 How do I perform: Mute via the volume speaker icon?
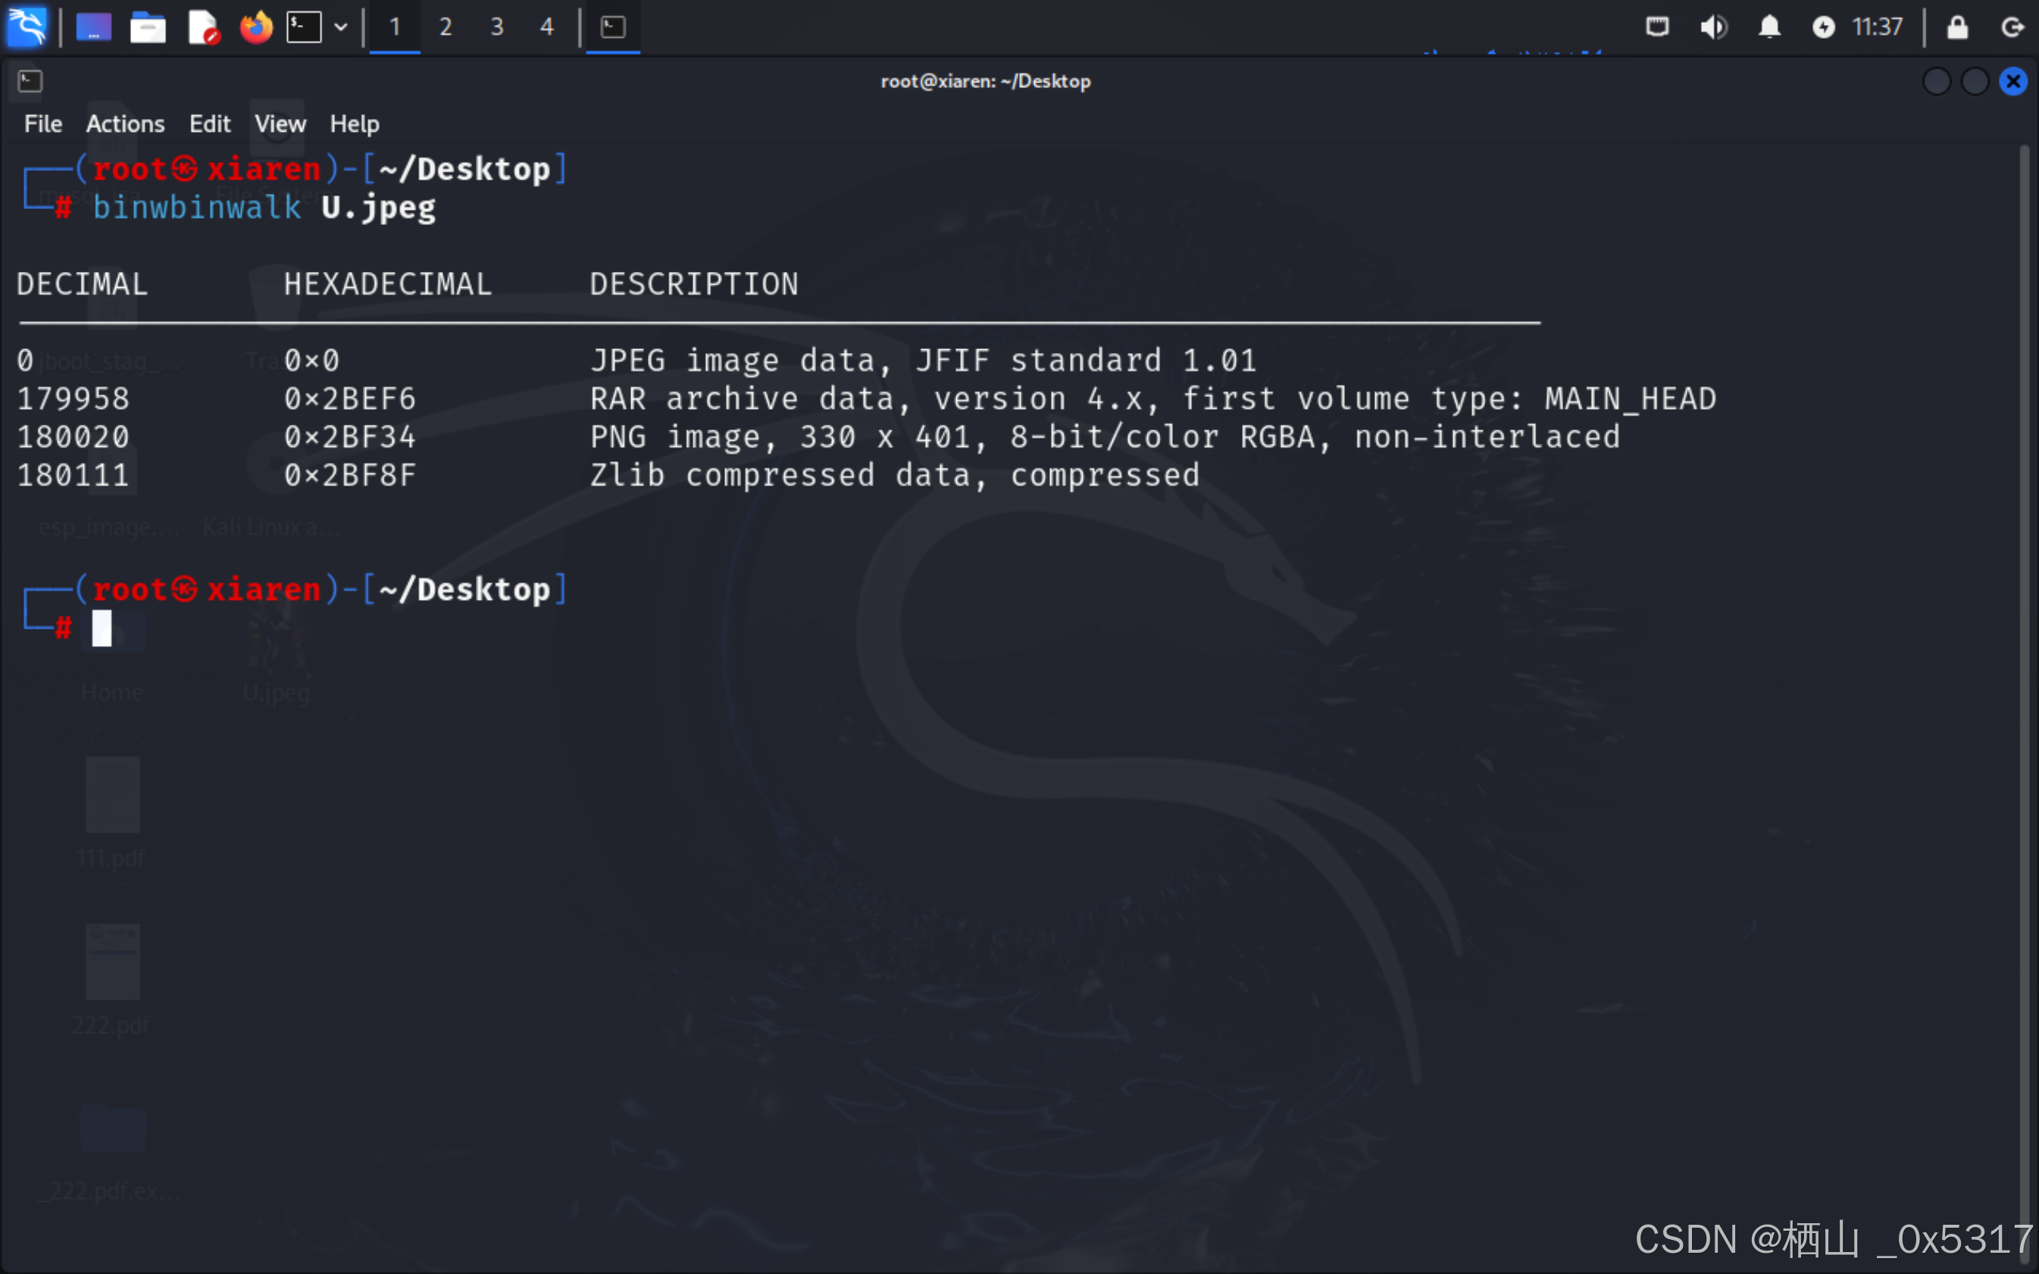[x=1712, y=27]
